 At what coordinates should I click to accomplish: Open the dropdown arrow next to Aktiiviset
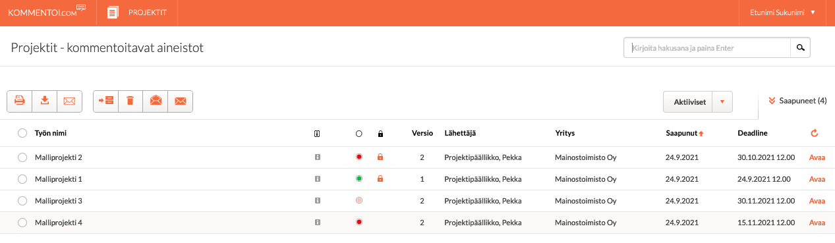722,101
